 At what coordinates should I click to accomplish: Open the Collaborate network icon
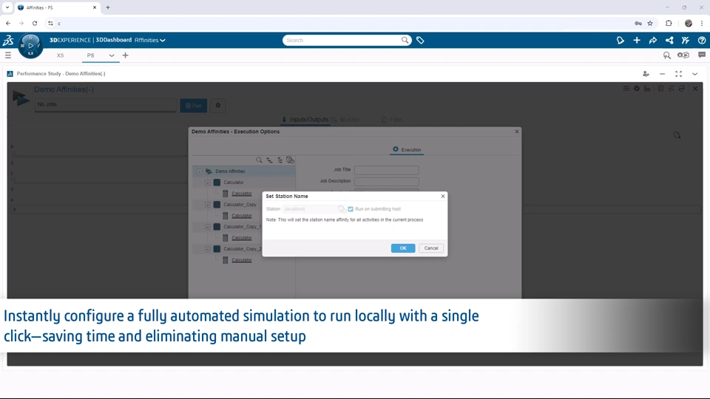tap(669, 40)
